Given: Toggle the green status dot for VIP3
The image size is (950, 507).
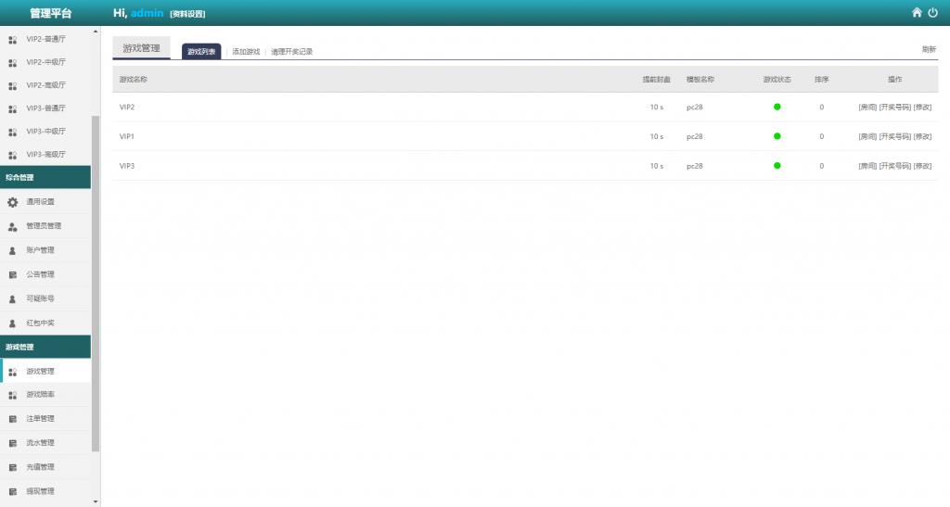Looking at the screenshot, I should click(777, 166).
